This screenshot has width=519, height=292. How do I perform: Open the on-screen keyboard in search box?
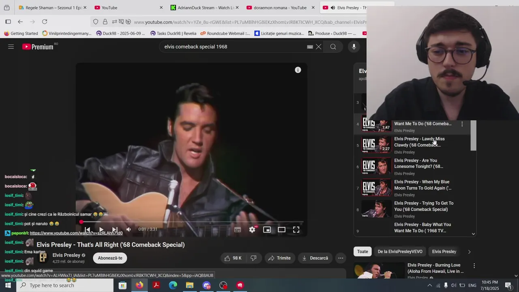coord(310,47)
